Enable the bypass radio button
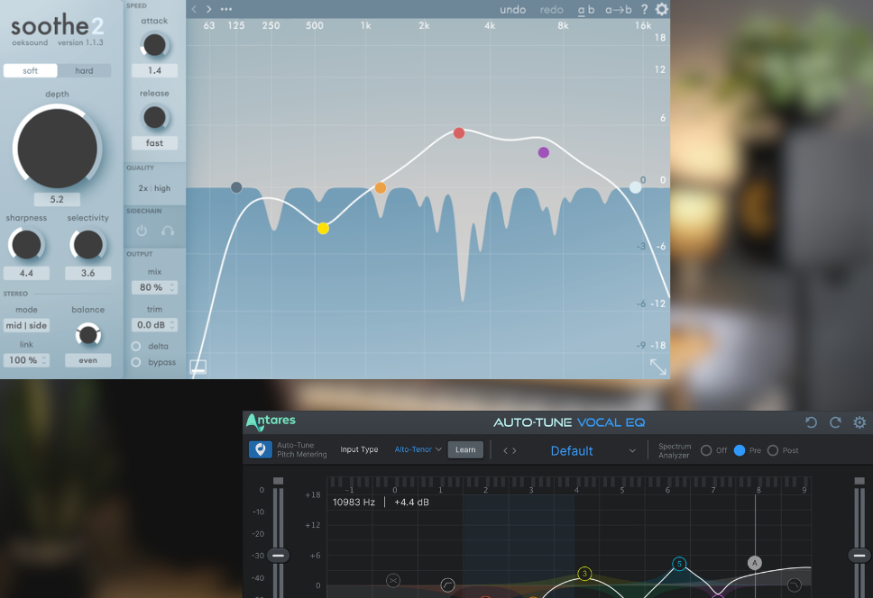This screenshot has height=598, width=873. [x=136, y=362]
